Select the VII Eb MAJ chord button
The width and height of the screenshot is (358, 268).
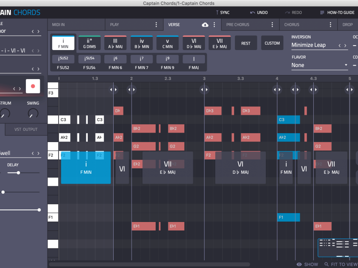(220, 43)
